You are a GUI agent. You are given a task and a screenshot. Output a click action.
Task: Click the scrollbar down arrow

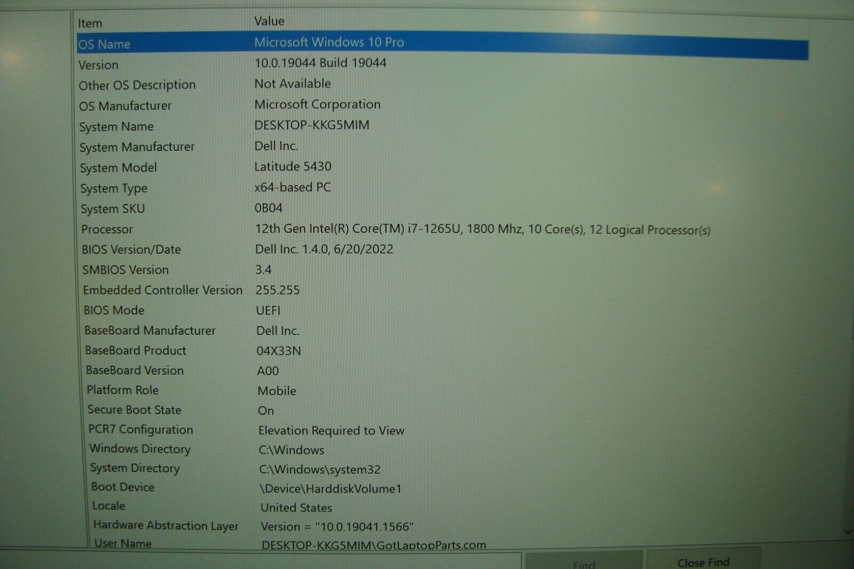pos(848,532)
